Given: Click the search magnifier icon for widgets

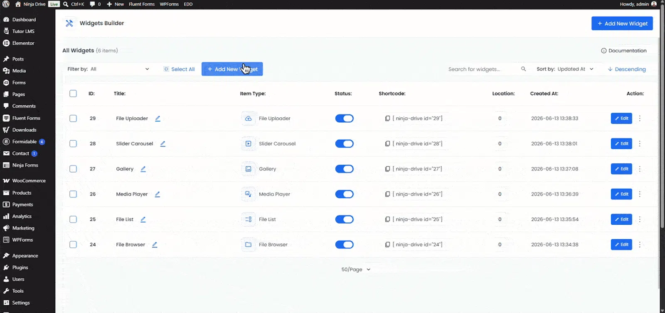Looking at the screenshot, I should pyautogui.click(x=523, y=69).
